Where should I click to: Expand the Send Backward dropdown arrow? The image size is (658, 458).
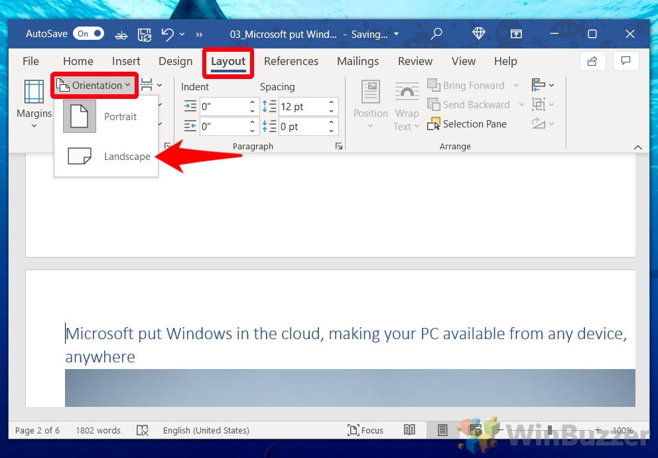[521, 104]
